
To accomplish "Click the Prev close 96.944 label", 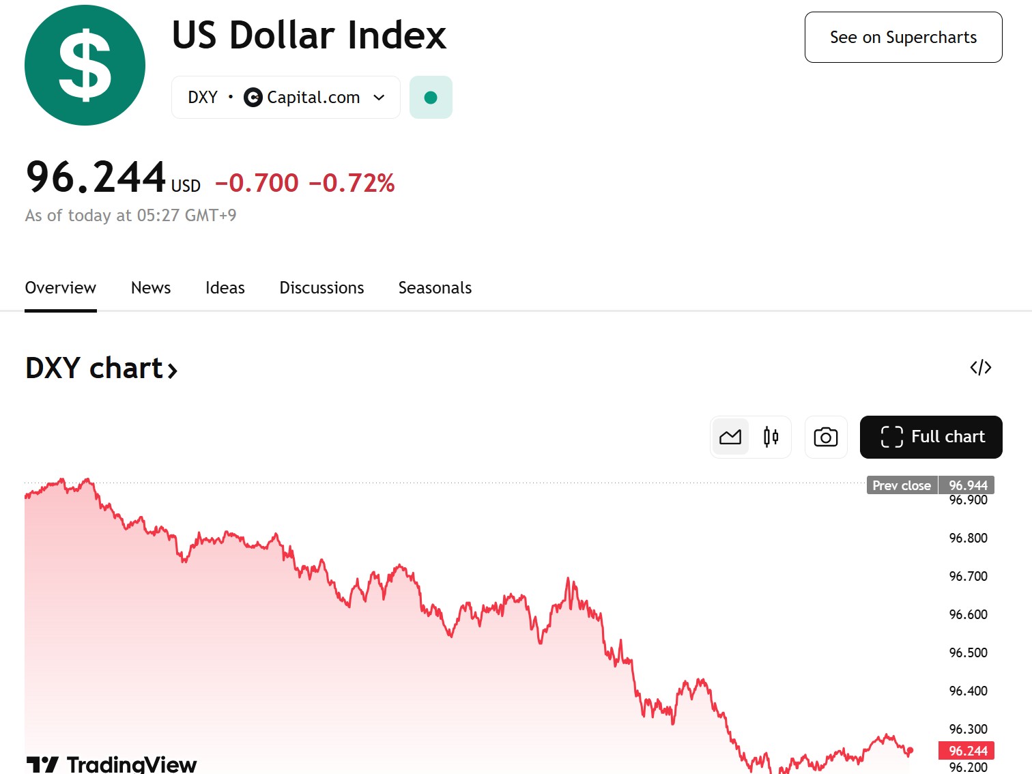I will [930, 485].
